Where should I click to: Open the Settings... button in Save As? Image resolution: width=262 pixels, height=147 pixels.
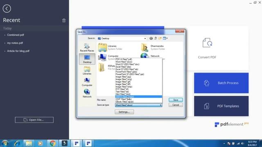[124, 112]
